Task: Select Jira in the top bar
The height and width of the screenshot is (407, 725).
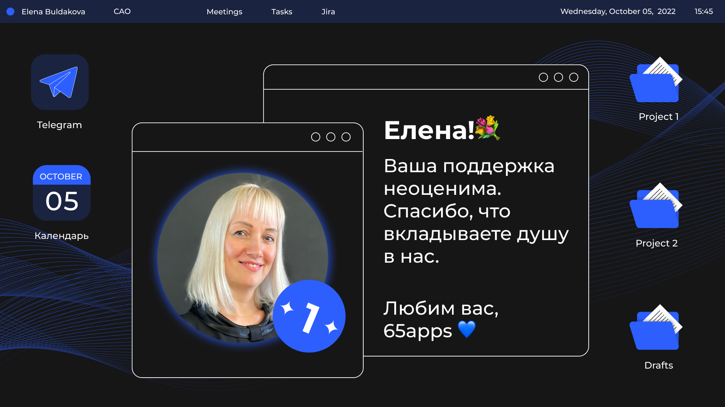Action: coord(328,12)
